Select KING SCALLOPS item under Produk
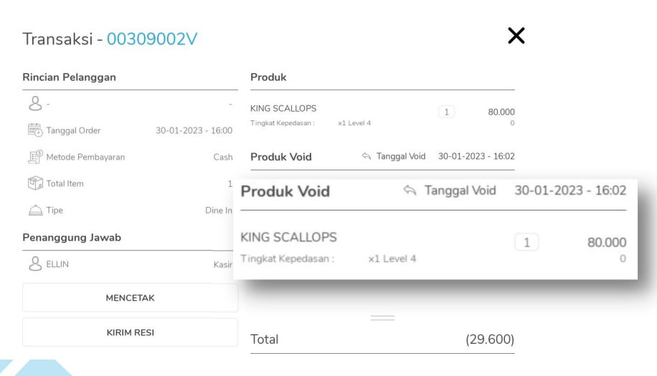 283,109
